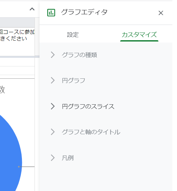177x191 pixels.
Task: Click the グラフエディタ panel title
Action: tap(84, 12)
